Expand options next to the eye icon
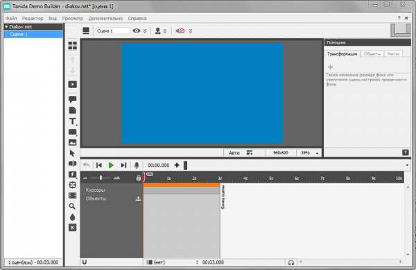Image resolution: width=416 pixels, height=270 pixels. coord(145,31)
